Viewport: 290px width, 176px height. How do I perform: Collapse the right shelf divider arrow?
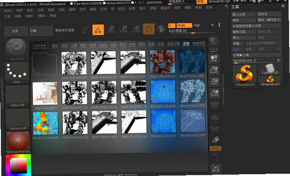tap(223, 90)
